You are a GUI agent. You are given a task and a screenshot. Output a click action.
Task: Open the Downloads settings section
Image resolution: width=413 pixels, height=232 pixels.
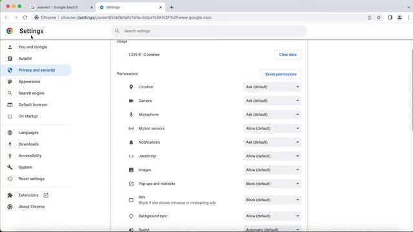tap(28, 144)
